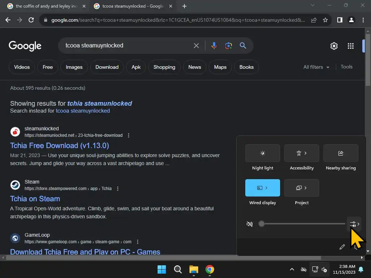Go to Google homepage via logo
Viewport: 371px width, 278px height.
click(25, 46)
